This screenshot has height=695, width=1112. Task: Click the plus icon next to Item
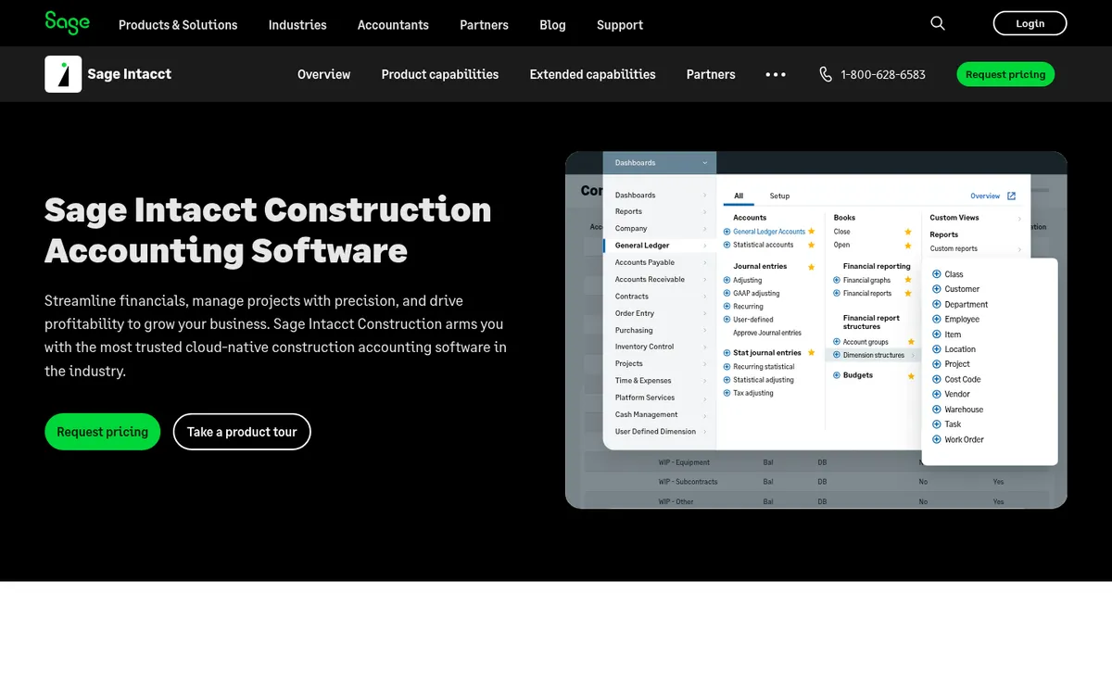pos(937,335)
